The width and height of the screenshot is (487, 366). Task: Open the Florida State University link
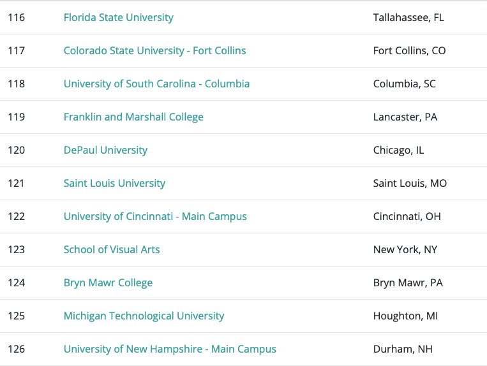click(118, 18)
